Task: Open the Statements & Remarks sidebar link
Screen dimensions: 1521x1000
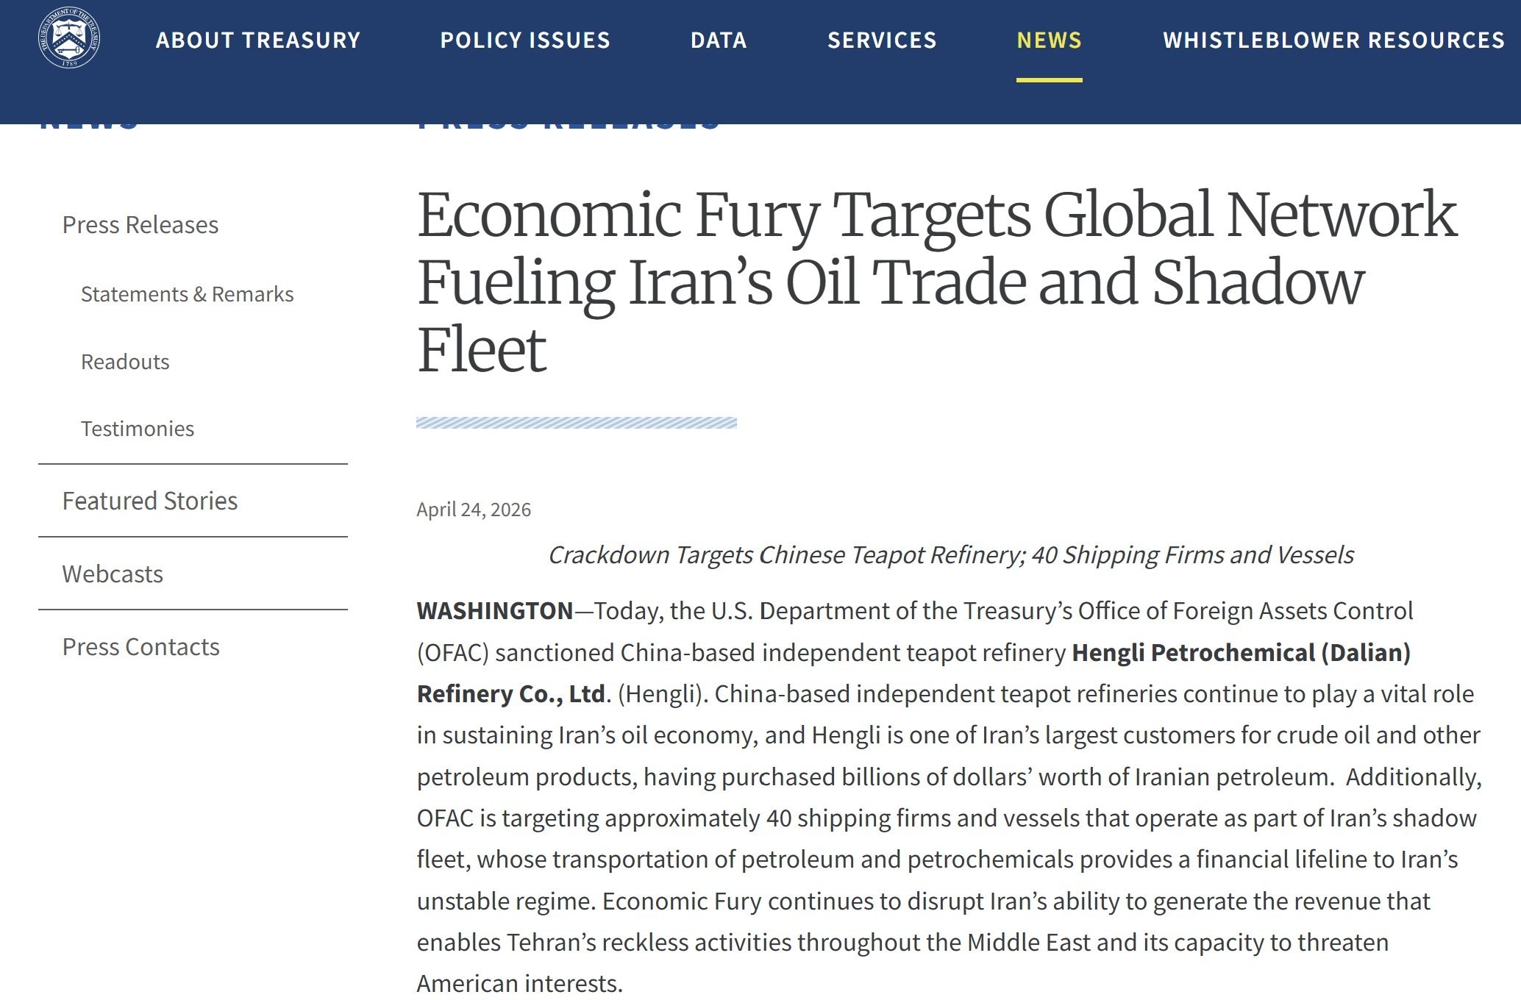Action: coord(187,294)
